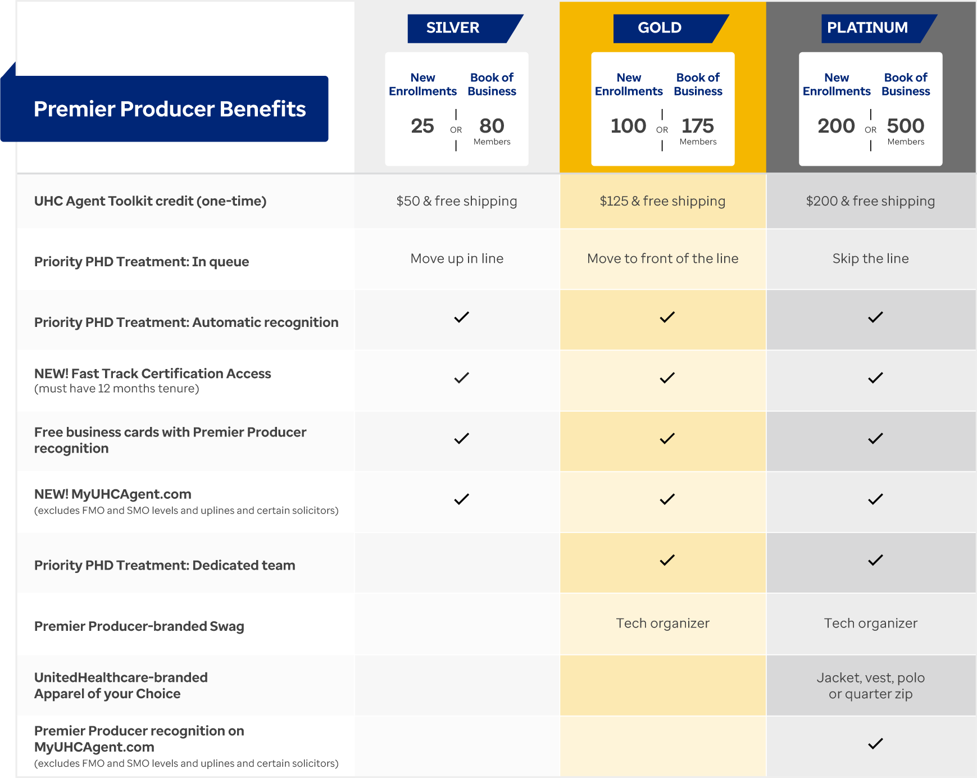This screenshot has width=977, height=778.
Task: Click the Gold tier 'OR' separator text
Action: 662,130
